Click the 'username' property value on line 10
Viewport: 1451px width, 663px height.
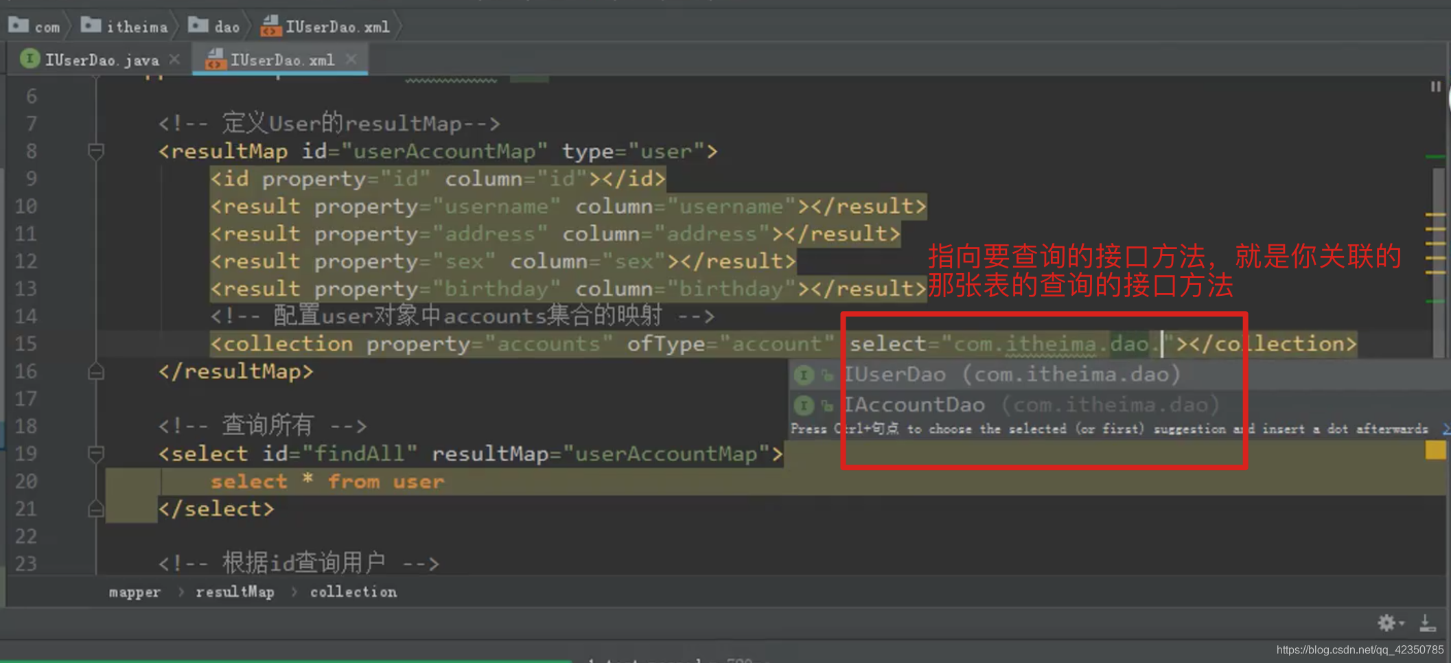click(496, 207)
